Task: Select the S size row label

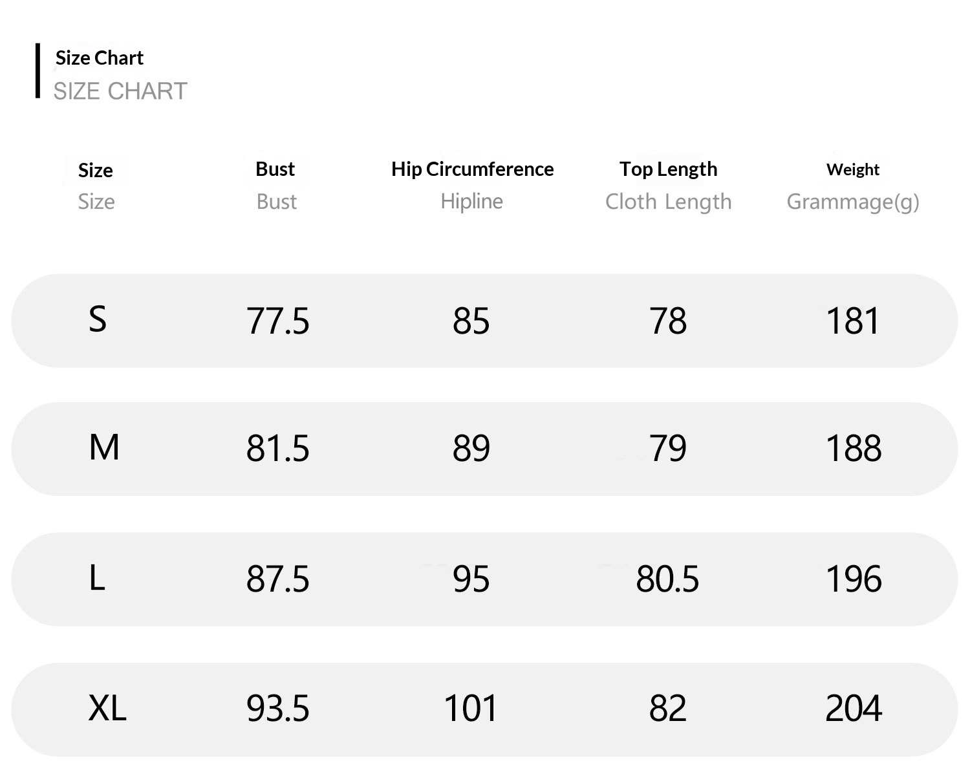Action: (97, 319)
